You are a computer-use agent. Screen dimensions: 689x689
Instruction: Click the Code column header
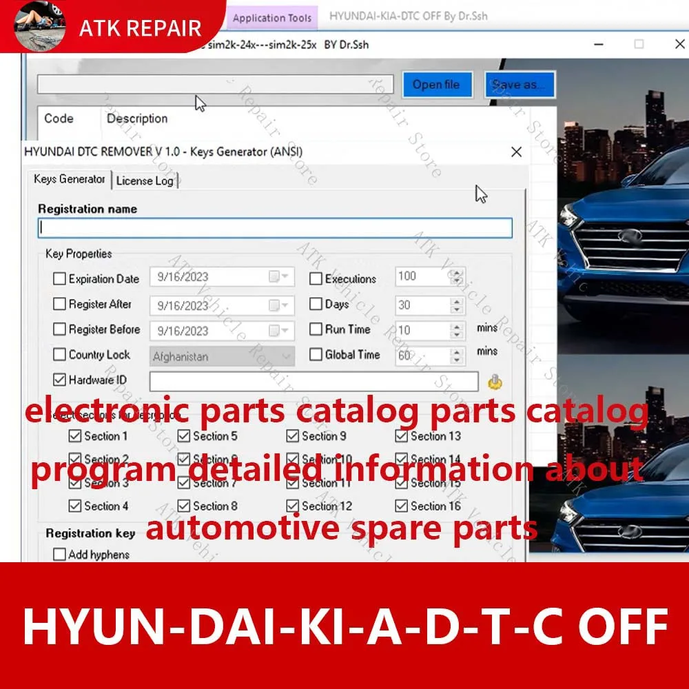[x=59, y=119]
